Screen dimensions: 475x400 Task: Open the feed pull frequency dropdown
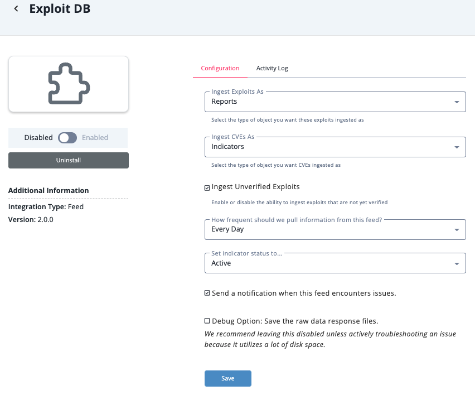coord(335,230)
